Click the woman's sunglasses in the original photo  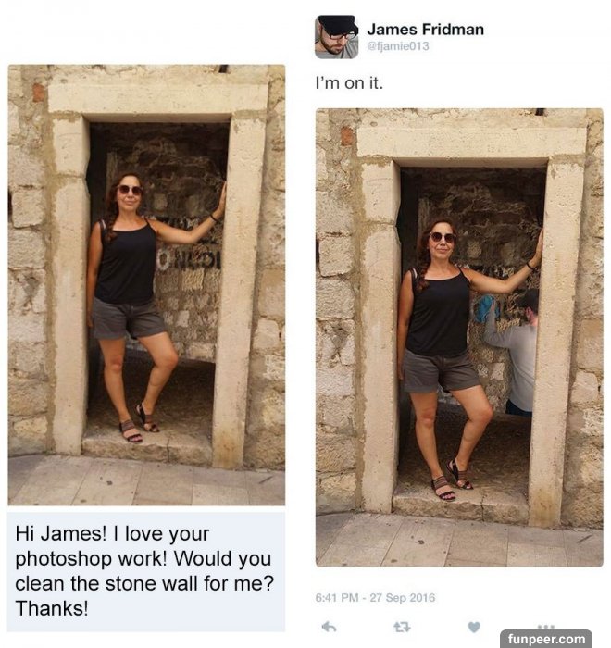[130, 190]
